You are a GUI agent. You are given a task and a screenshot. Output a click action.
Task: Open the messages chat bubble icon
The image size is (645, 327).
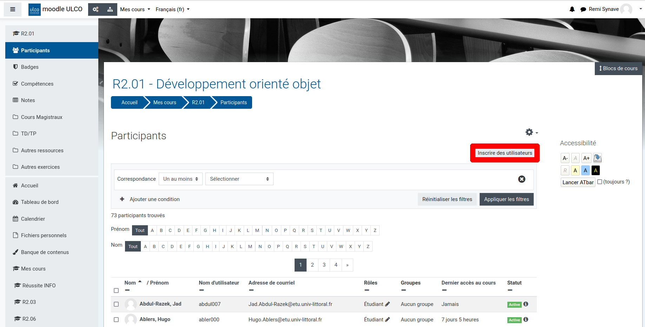[583, 9]
